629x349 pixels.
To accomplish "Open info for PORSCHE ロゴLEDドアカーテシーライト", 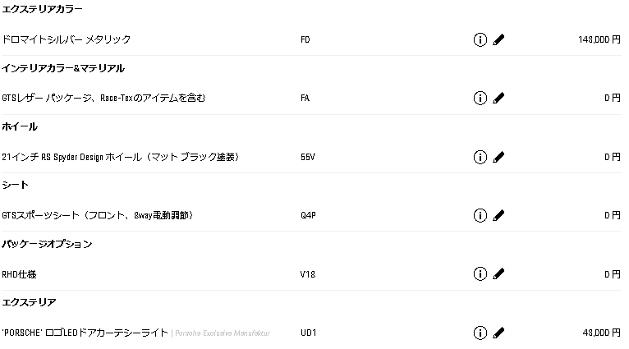I will (x=480, y=333).
